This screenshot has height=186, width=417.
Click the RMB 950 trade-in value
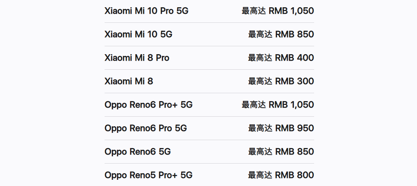pos(294,128)
